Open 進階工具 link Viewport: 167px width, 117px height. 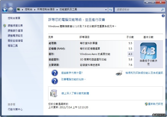point(13,46)
